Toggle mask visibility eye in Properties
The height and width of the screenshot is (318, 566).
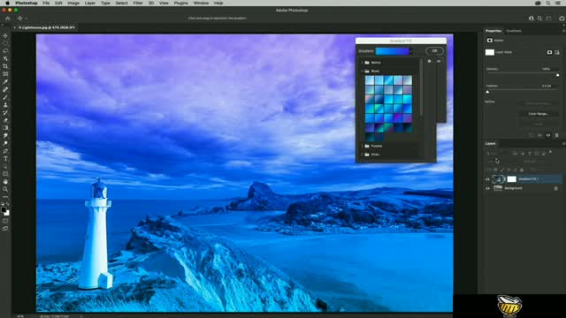pyautogui.click(x=548, y=135)
